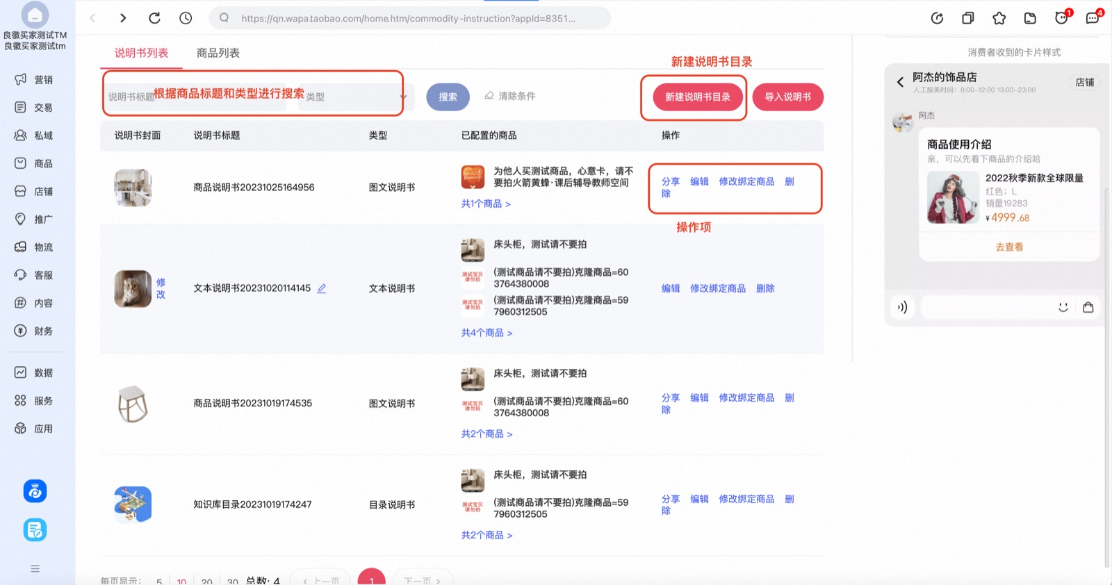Open the 商品 sidebar menu
This screenshot has width=1112, height=585.
pos(35,163)
